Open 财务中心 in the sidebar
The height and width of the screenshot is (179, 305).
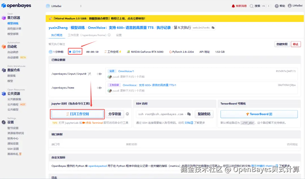(x=13, y=138)
